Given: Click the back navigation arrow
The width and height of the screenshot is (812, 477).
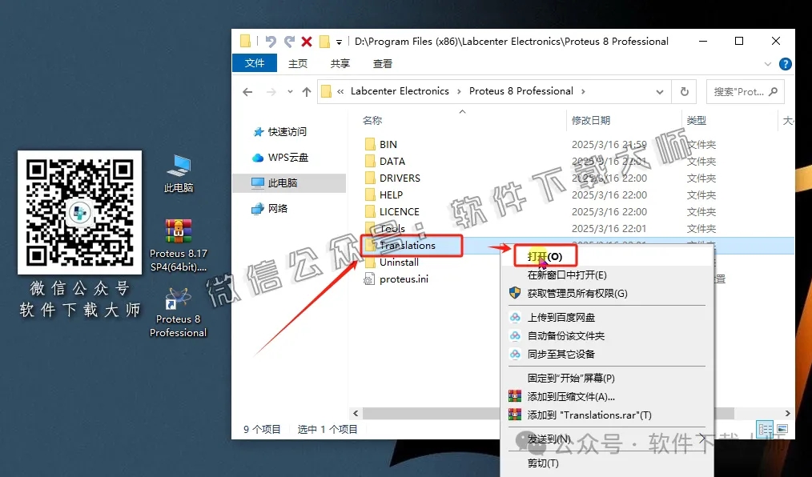Looking at the screenshot, I should coord(247,91).
